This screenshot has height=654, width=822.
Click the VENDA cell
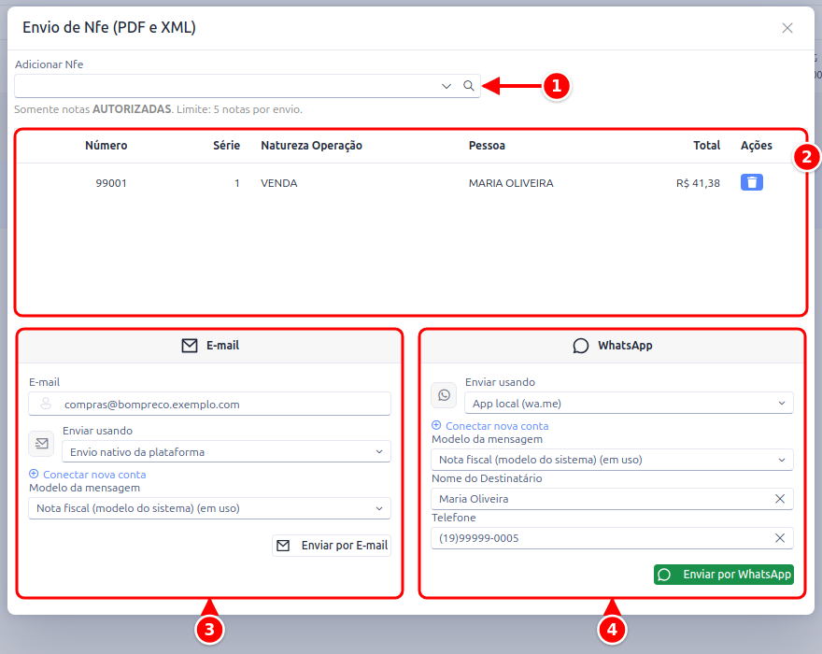279,183
